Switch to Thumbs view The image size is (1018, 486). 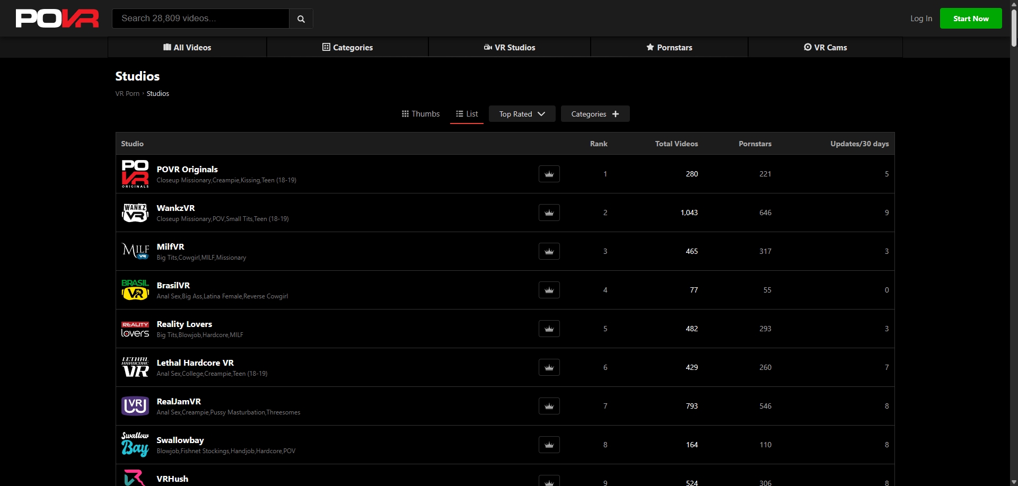click(420, 114)
